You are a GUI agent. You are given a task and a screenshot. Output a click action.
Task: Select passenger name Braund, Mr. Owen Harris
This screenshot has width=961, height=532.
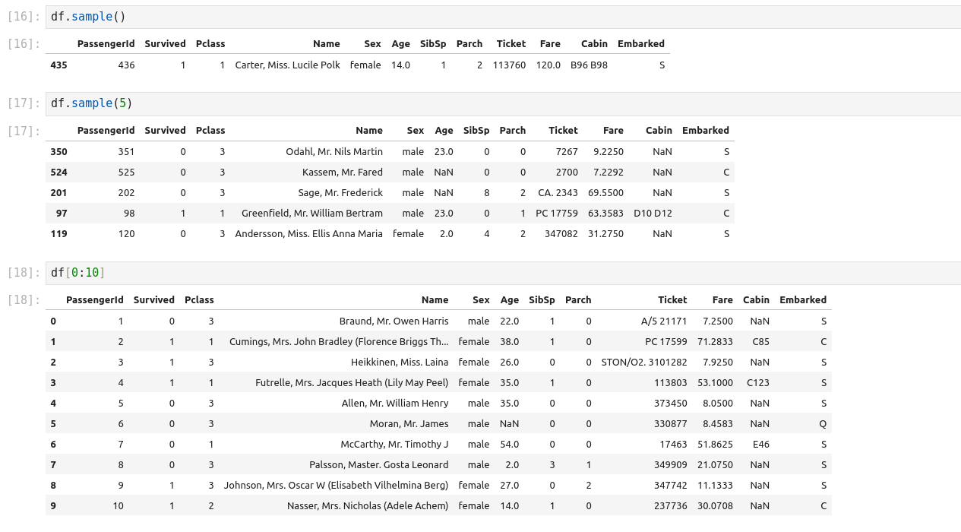(394, 321)
